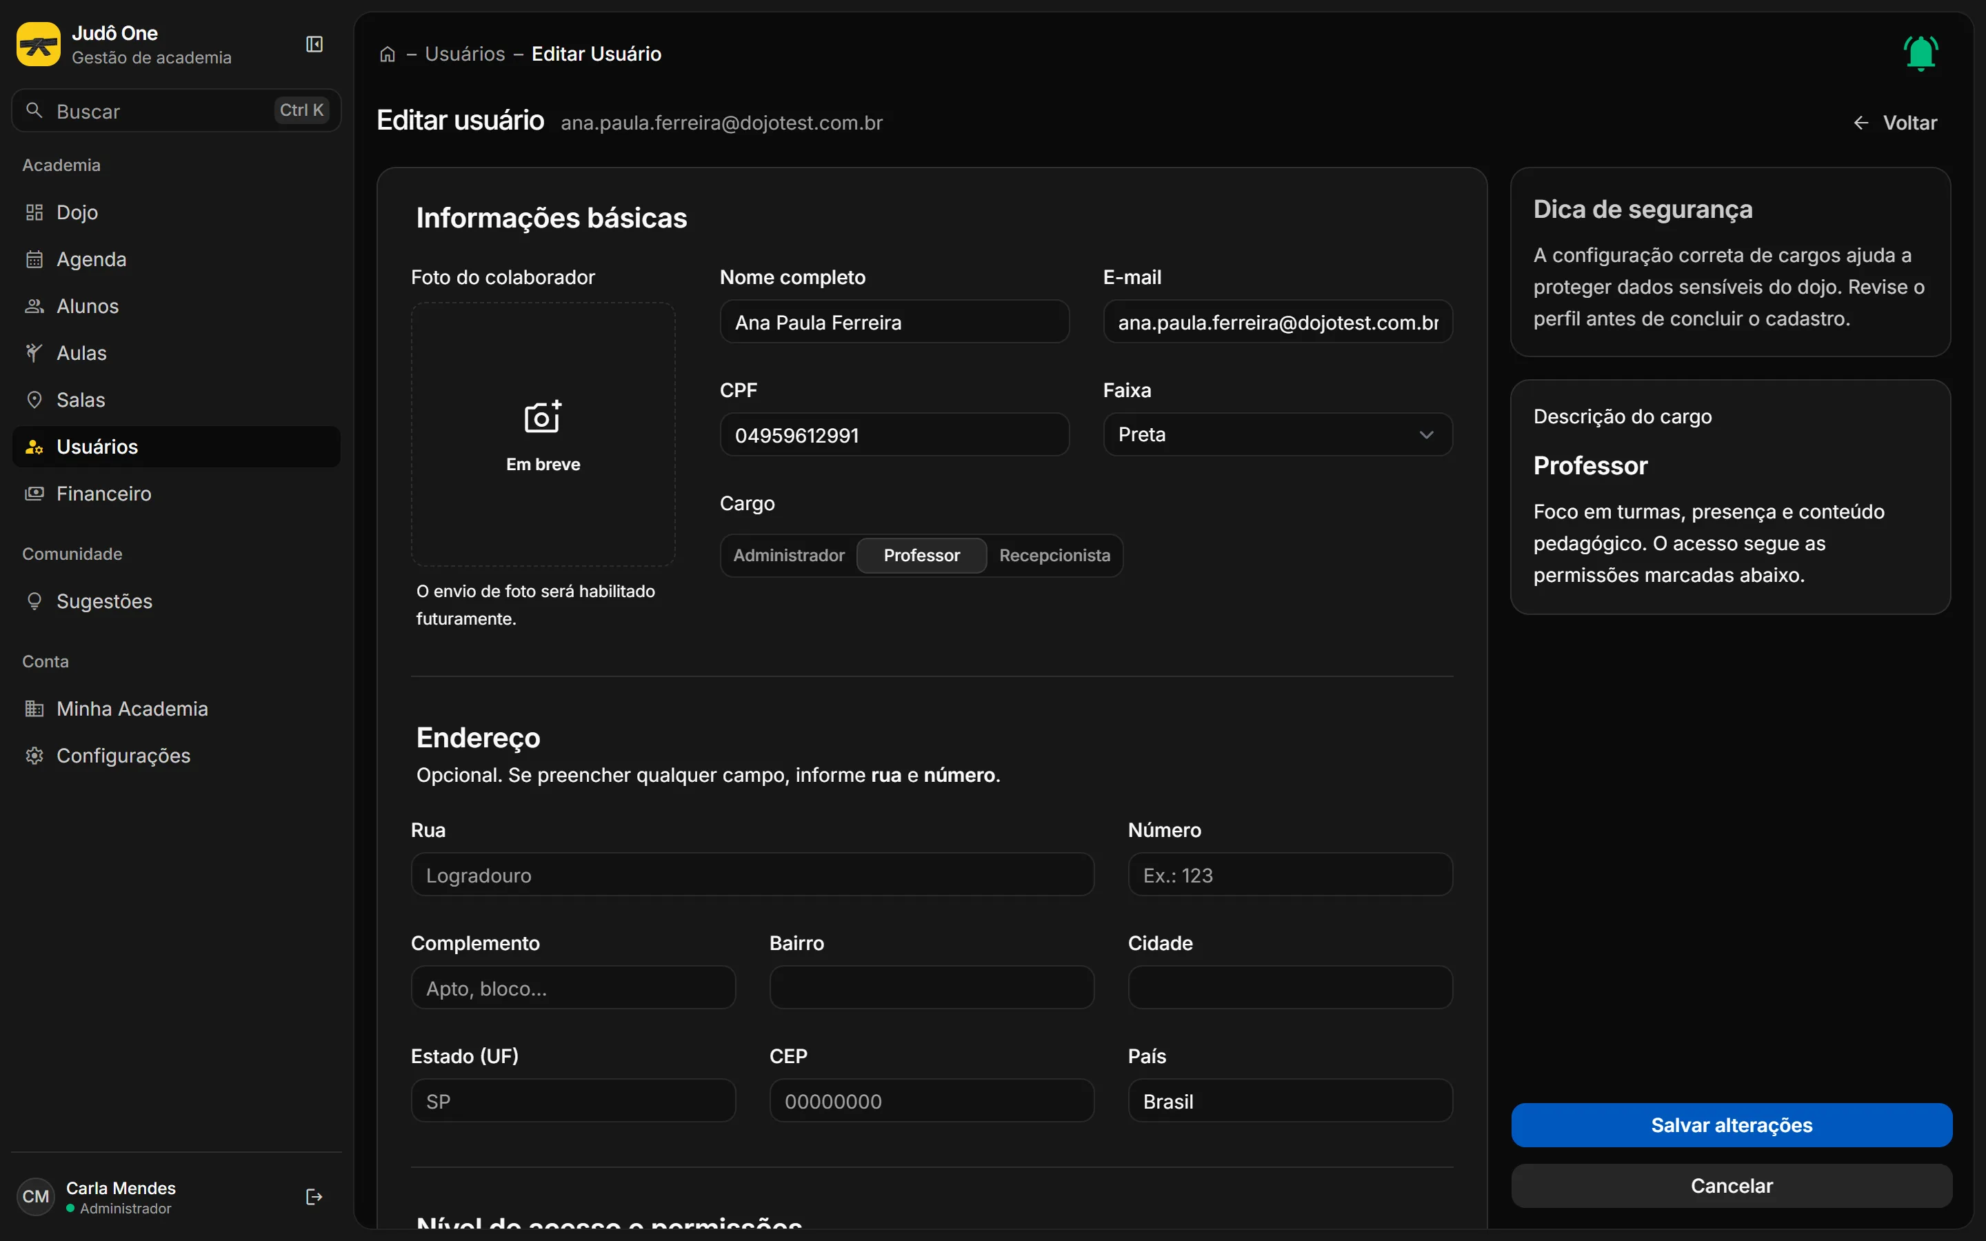Click the Financeiro money icon
Screen dimensions: 1986x1241
click(x=34, y=493)
